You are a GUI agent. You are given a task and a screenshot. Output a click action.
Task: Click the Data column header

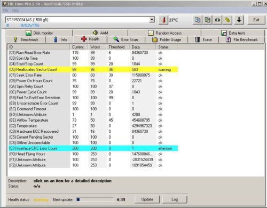143,47
